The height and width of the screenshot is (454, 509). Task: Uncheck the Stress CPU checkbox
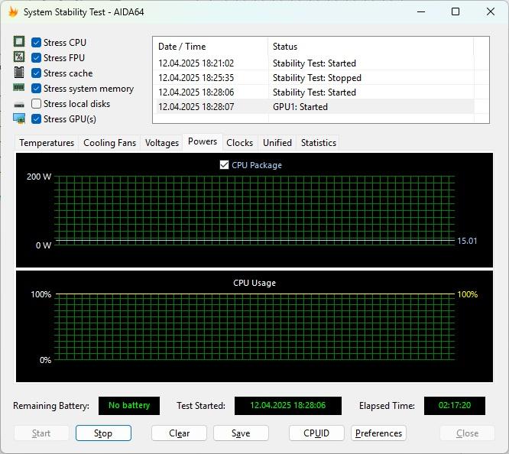pos(37,43)
